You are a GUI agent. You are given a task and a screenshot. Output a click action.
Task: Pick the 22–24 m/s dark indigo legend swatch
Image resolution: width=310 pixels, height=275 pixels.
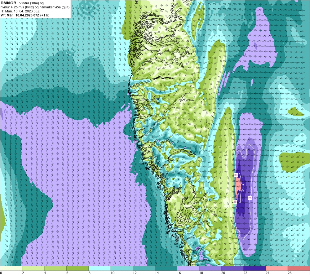pos(255,268)
